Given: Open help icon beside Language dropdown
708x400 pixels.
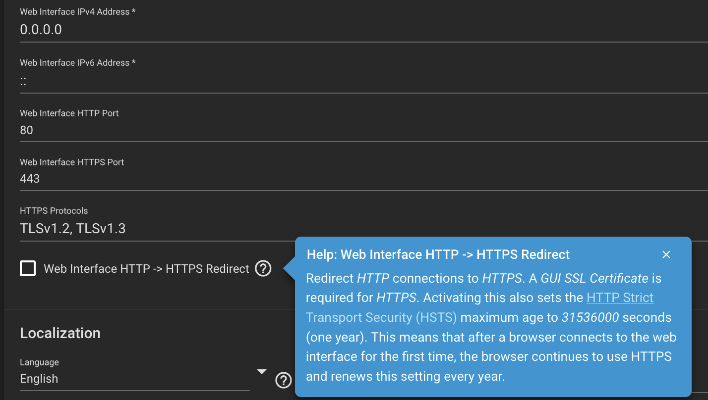Looking at the screenshot, I should click(283, 380).
